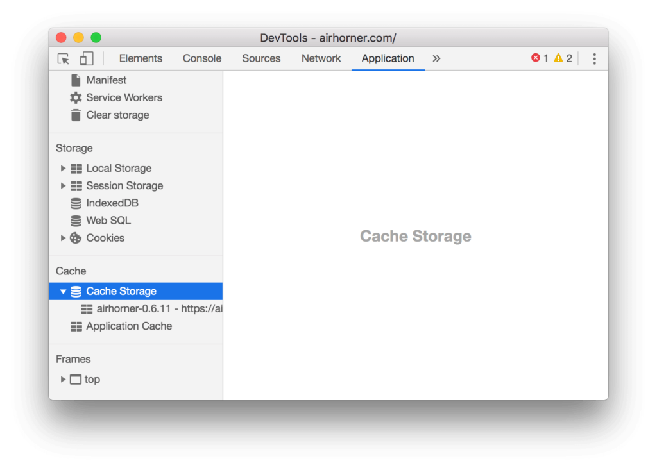
Task: Click the Clear storage trash icon
Action: pos(76,115)
